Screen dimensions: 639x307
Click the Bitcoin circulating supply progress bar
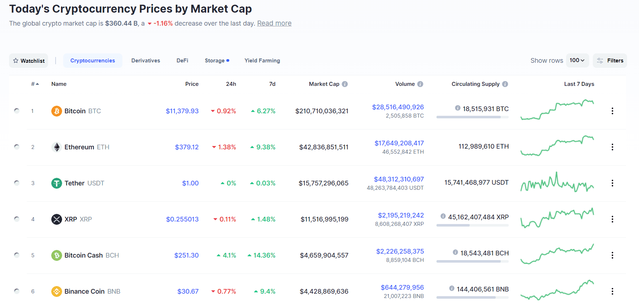473,117
